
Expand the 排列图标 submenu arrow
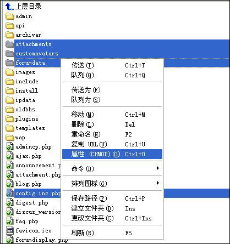coord(158,183)
